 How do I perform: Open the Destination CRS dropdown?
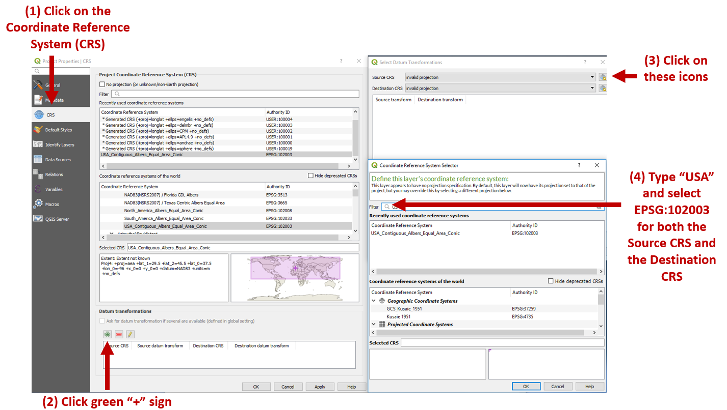tap(500, 89)
